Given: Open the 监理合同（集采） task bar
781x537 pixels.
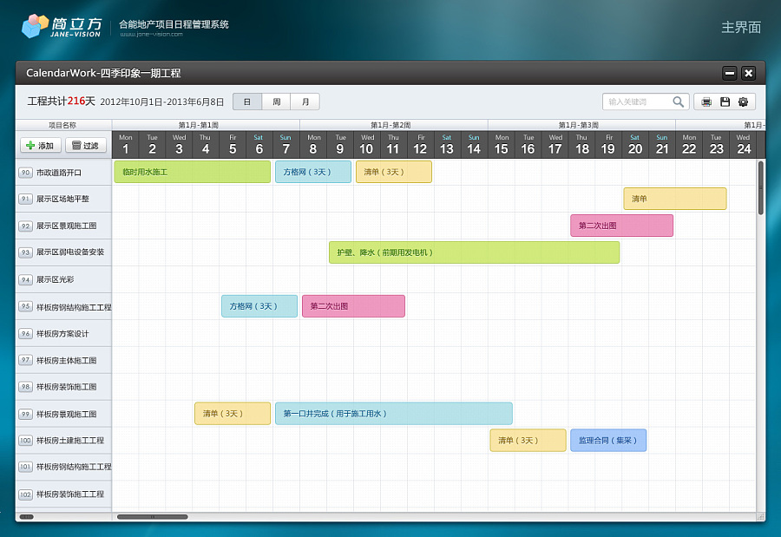Looking at the screenshot, I should click(607, 441).
